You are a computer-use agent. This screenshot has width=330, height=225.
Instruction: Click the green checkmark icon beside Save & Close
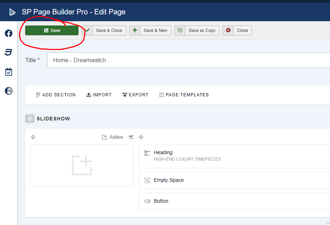pyautogui.click(x=87, y=31)
